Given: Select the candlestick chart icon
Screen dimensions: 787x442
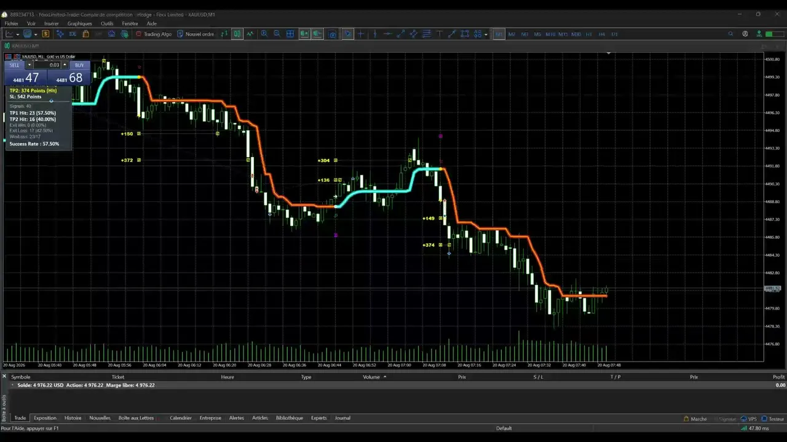Looking at the screenshot, I should pos(237,34).
